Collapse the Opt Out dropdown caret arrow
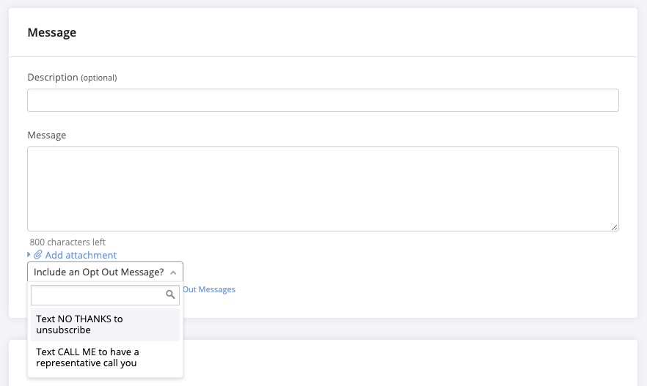 [173, 272]
